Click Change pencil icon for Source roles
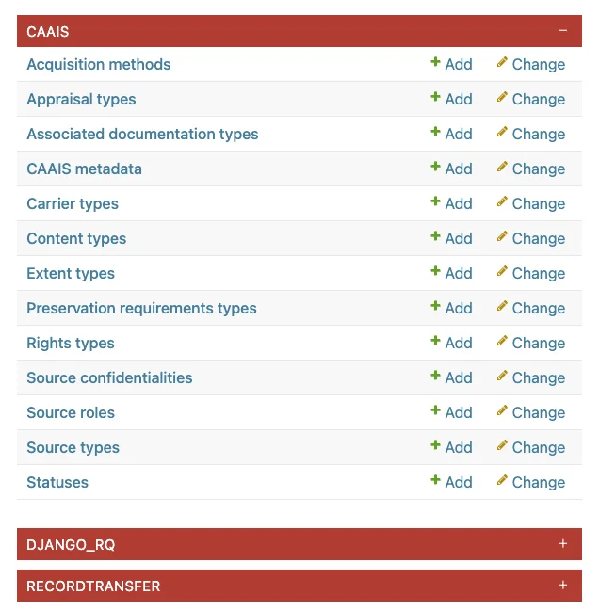 (502, 410)
